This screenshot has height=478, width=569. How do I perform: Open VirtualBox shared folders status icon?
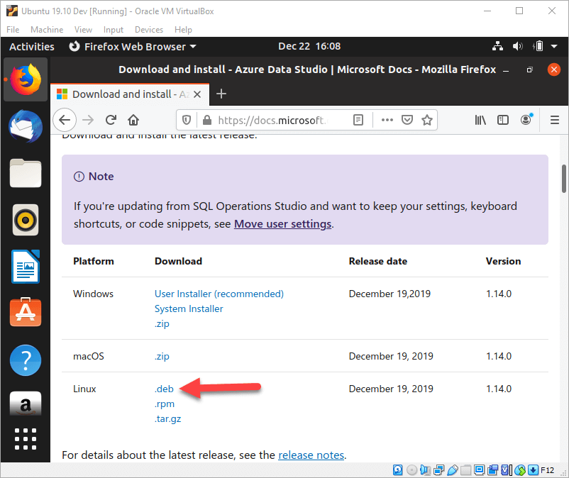(466, 470)
